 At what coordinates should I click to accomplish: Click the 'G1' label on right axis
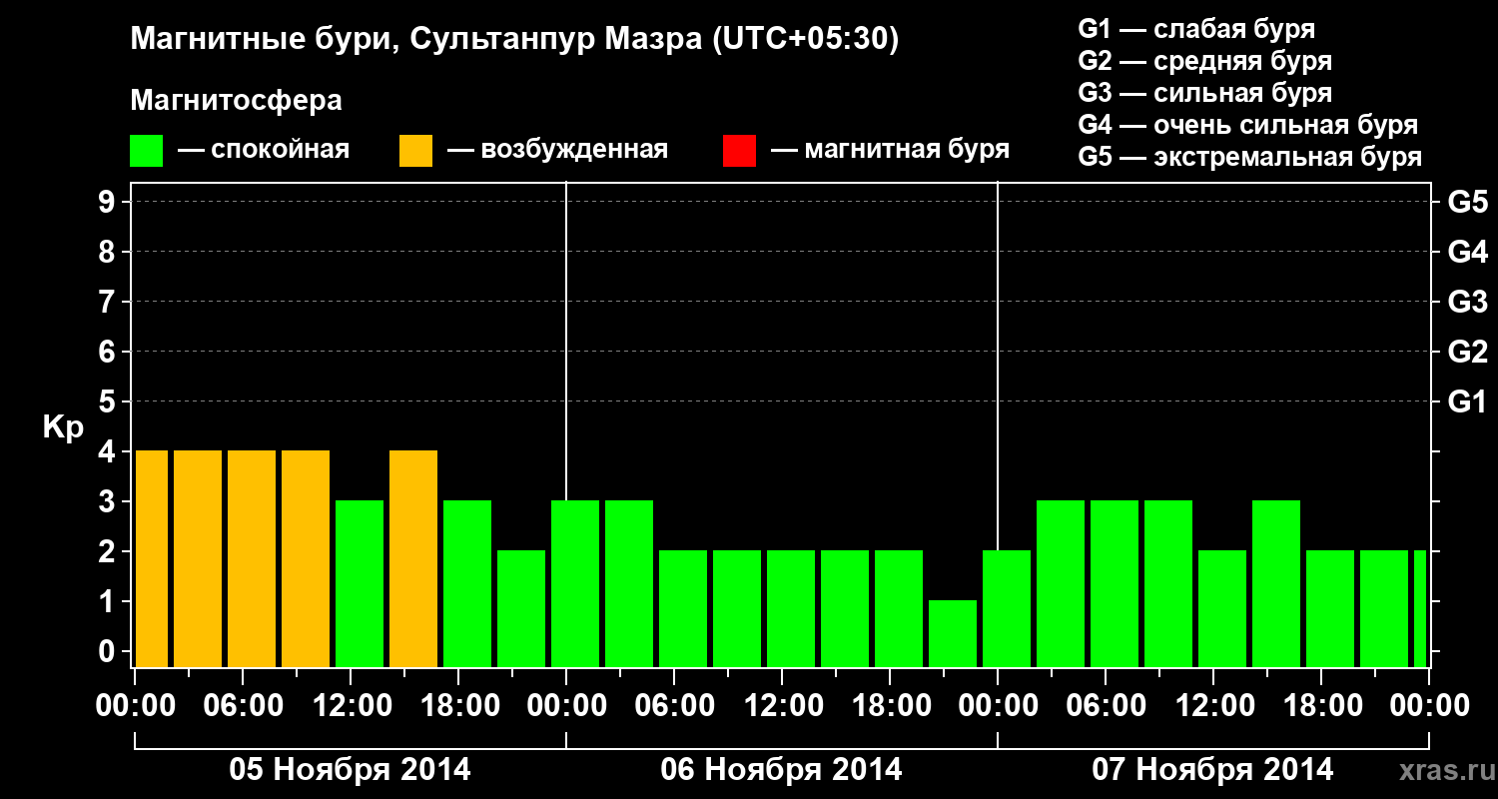(x=1467, y=401)
